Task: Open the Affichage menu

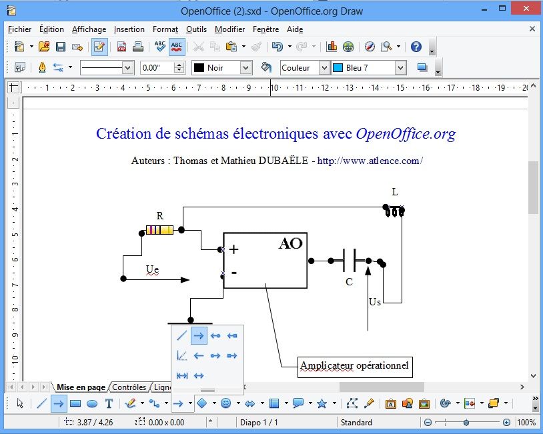Action: click(89, 29)
